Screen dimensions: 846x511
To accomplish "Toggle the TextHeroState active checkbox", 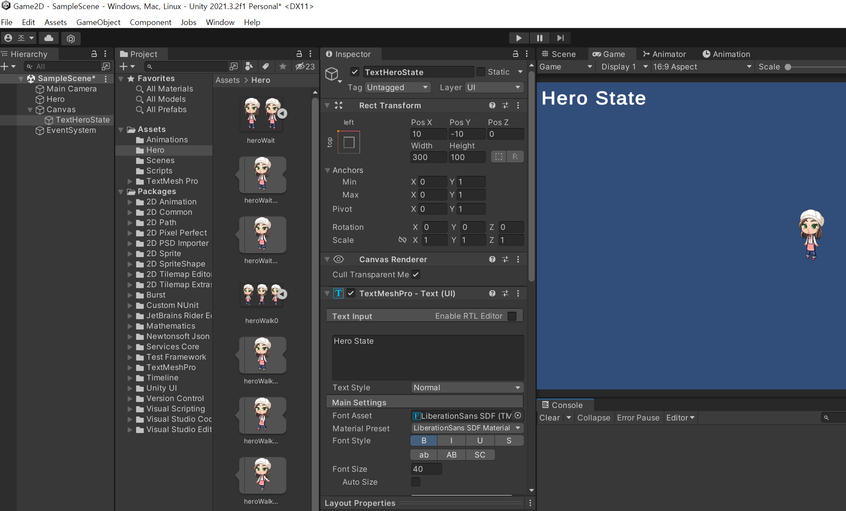I will pyautogui.click(x=355, y=72).
